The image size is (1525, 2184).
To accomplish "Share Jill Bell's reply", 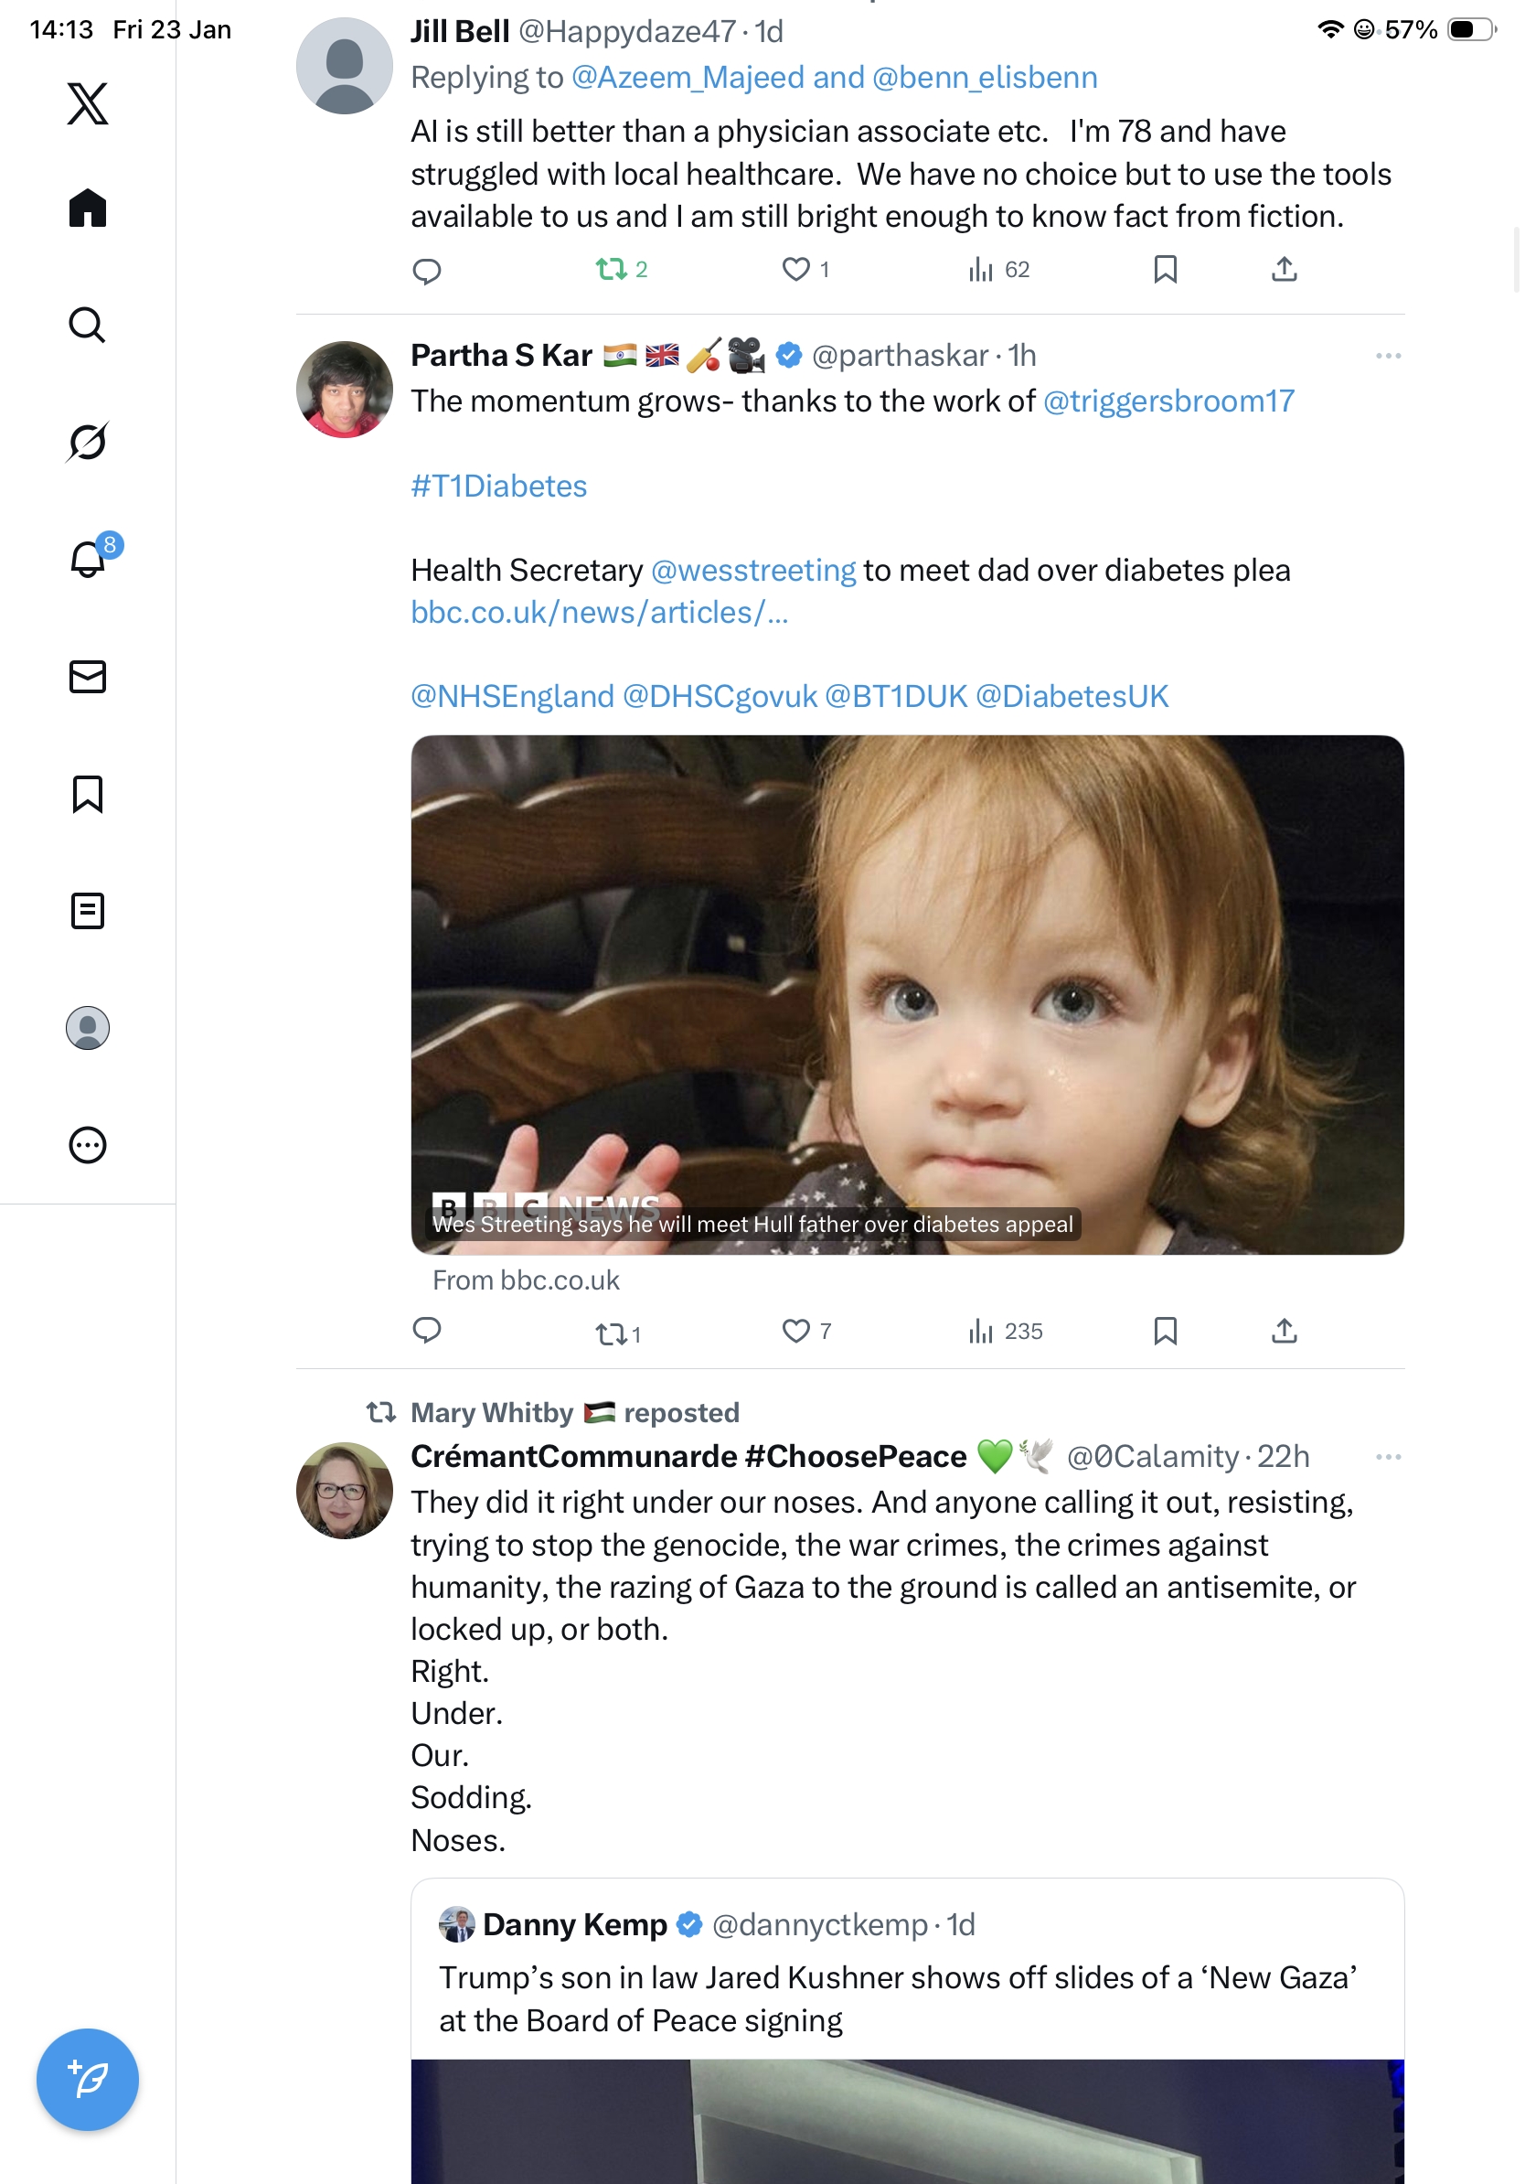I will coord(1284,270).
